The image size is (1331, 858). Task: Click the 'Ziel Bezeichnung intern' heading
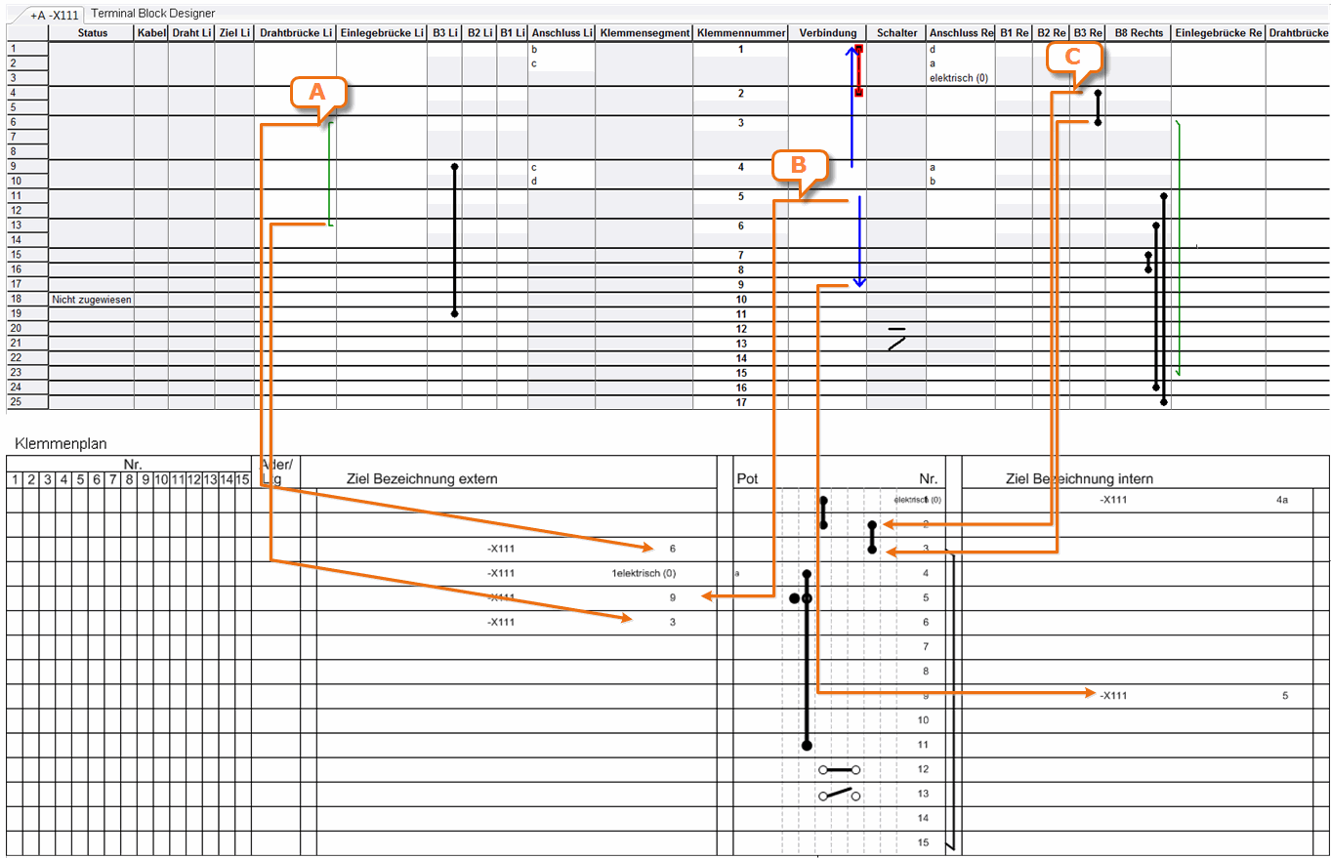1079,479
